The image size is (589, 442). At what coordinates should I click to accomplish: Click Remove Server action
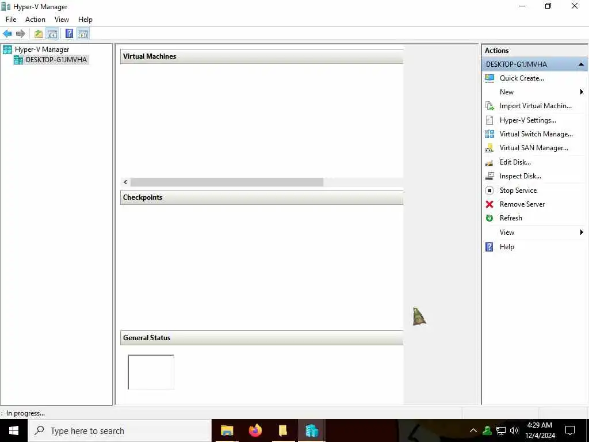pyautogui.click(x=522, y=204)
